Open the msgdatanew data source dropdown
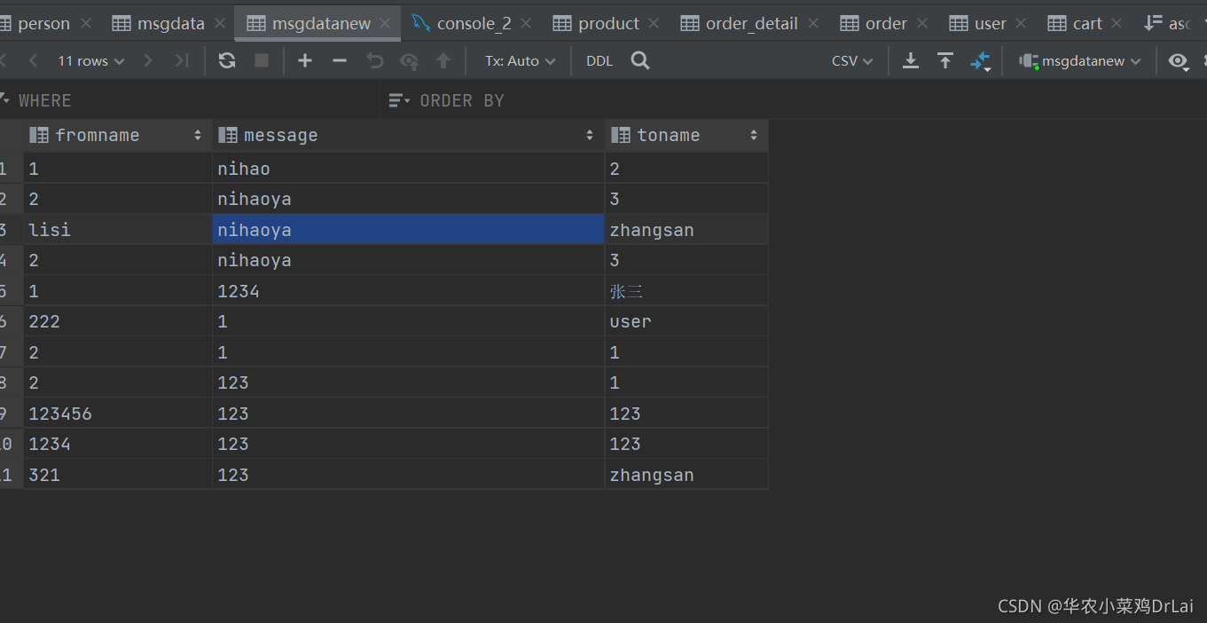This screenshot has width=1207, height=623. click(1080, 60)
